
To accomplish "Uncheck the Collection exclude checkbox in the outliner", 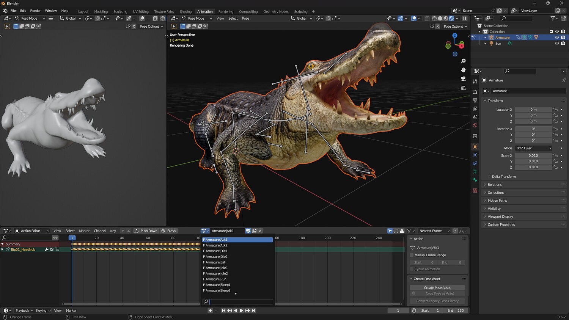I will tap(551, 31).
